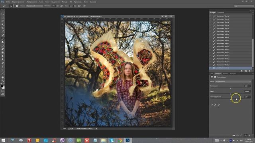Viewport: 255px width, 143px height.
Task: Select the Blur tool
Action: tap(3, 56)
